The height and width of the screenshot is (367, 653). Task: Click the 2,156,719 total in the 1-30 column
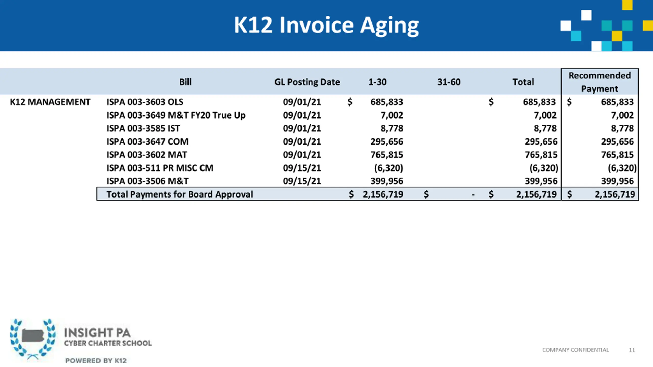click(x=383, y=194)
